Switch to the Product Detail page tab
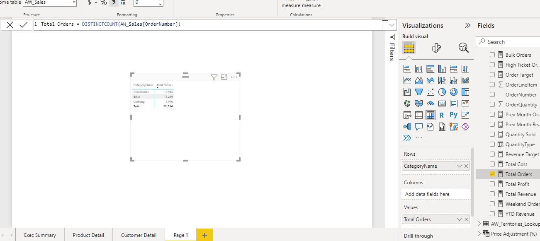Screen dimensions: 540x241 88,235
